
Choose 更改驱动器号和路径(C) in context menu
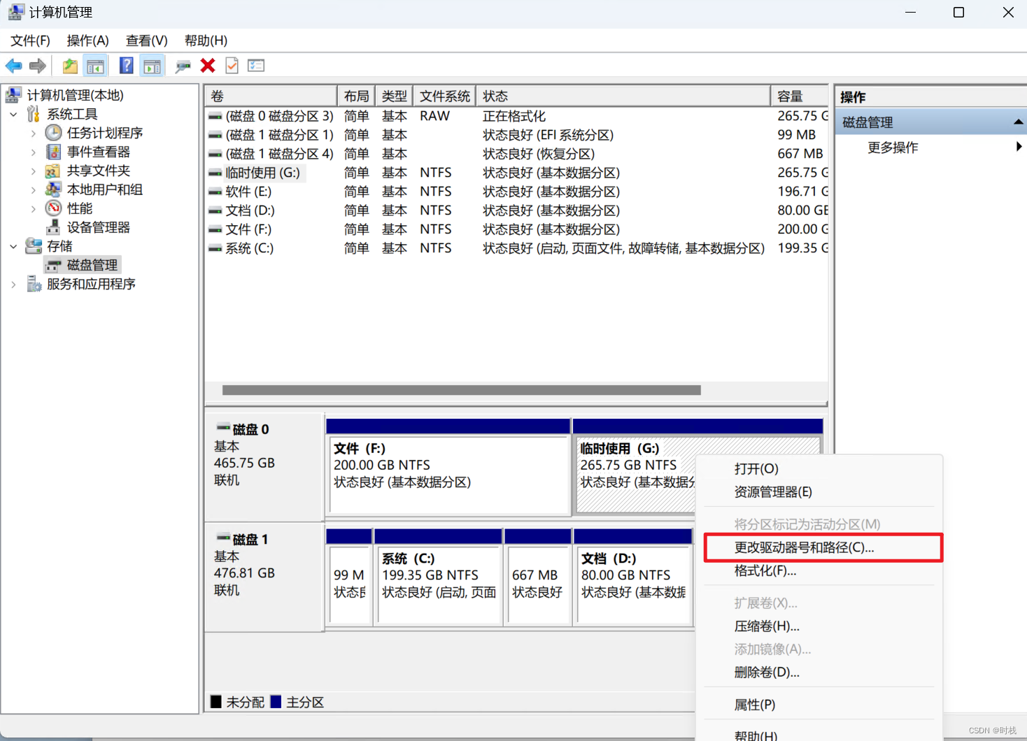pyautogui.click(x=823, y=547)
